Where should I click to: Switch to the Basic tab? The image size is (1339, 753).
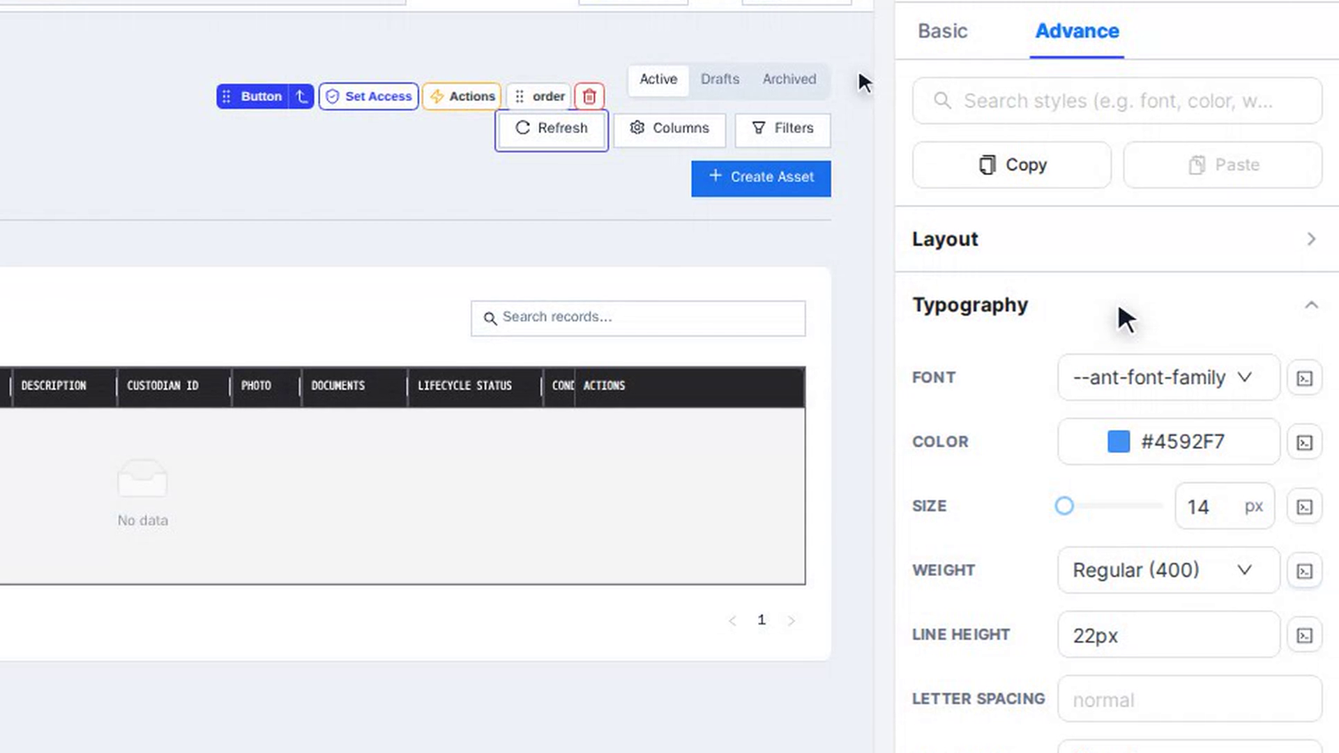click(942, 31)
